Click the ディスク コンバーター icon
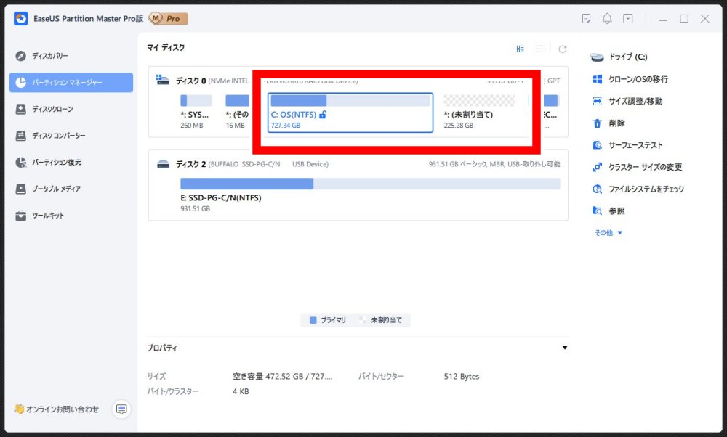This screenshot has width=727, height=437. point(20,136)
